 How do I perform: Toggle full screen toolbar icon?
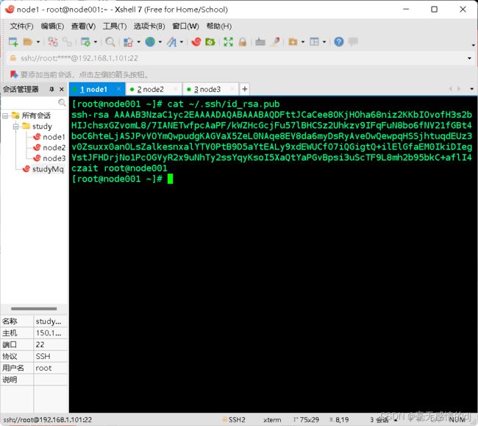point(228,42)
